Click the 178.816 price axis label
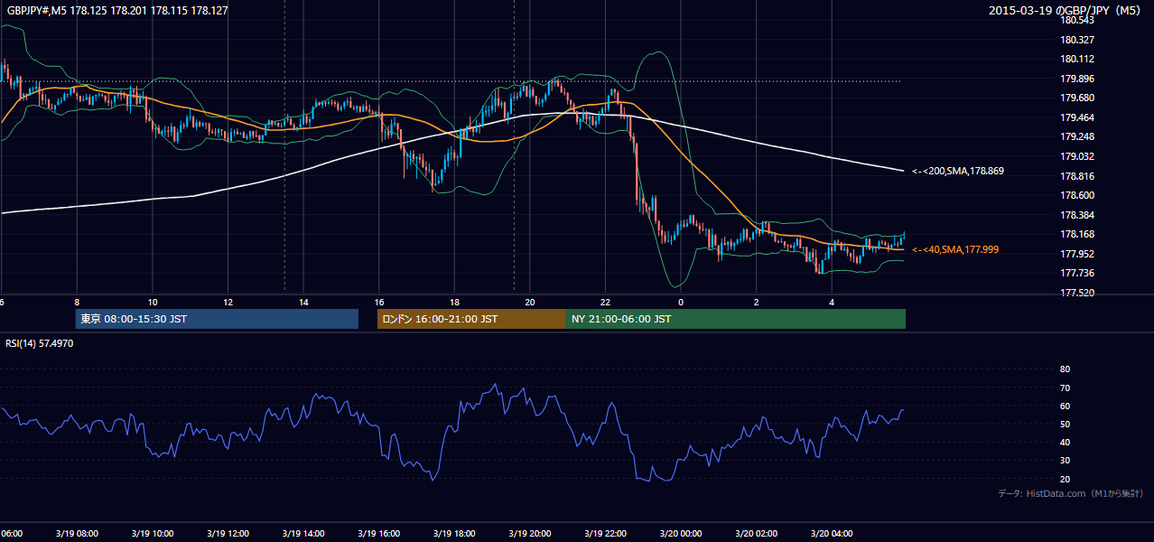Image resolution: width=1154 pixels, height=542 pixels. pos(1078,177)
